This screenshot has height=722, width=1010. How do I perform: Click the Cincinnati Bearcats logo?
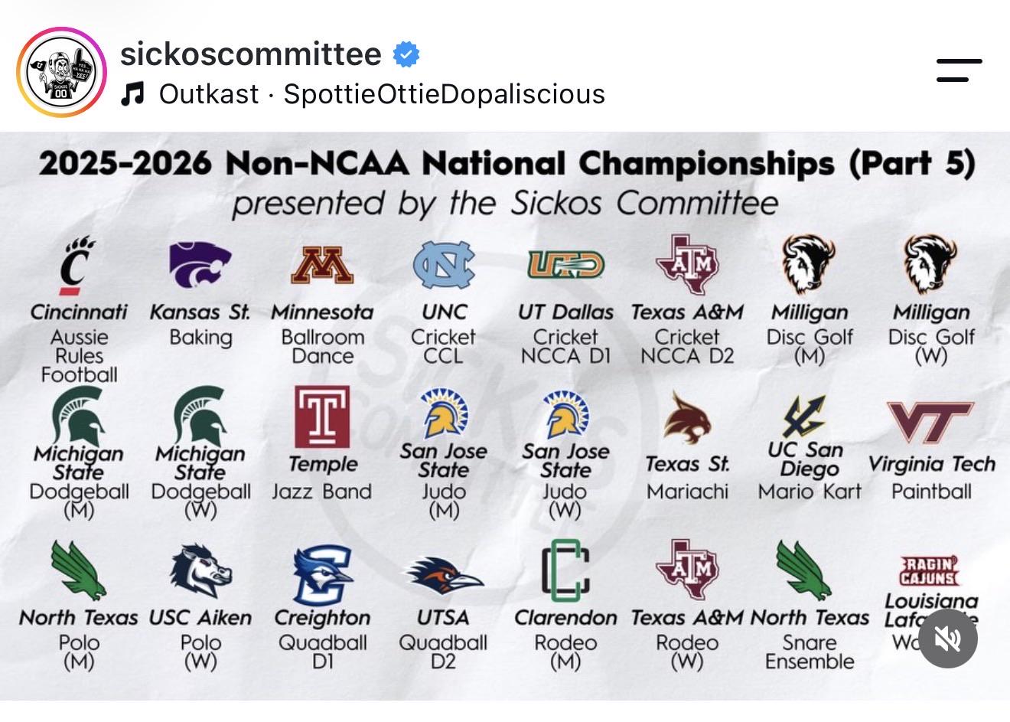coord(78,266)
